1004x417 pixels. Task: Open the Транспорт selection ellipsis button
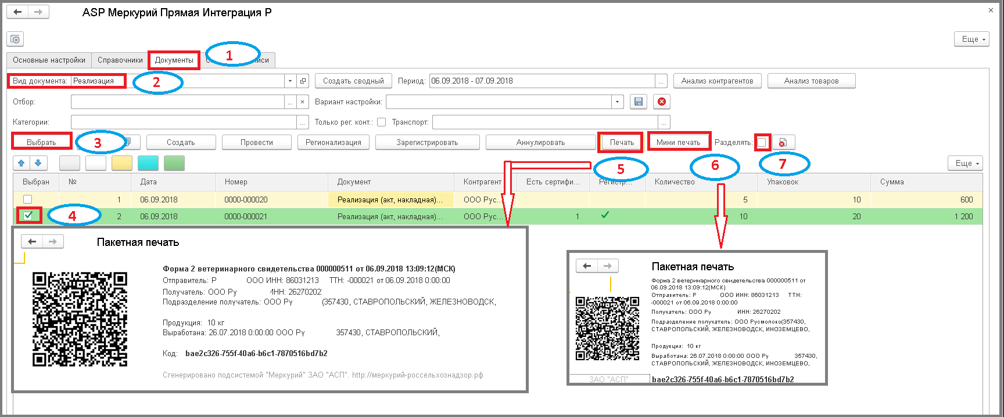664,122
